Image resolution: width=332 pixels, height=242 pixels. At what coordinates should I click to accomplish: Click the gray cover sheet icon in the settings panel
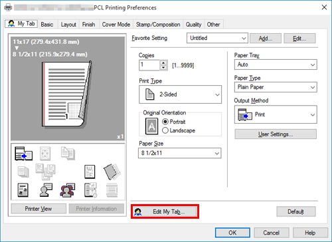click(x=112, y=172)
